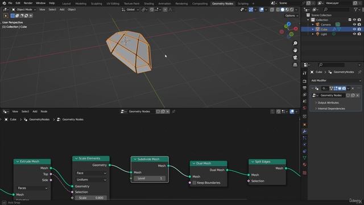Remove the Geometry Nodes modifier with X
The height and width of the screenshot is (205, 364).
[353, 88]
